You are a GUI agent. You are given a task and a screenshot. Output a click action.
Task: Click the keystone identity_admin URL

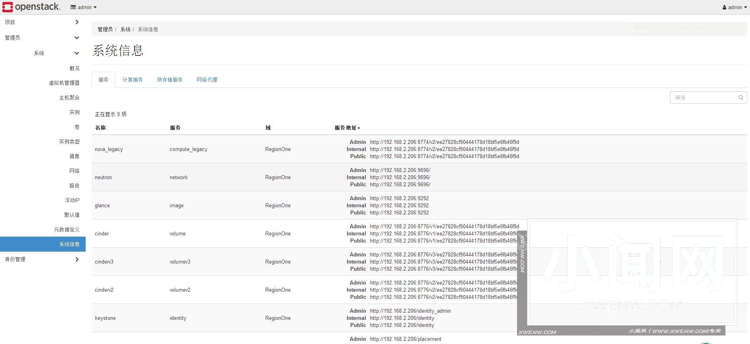410,311
